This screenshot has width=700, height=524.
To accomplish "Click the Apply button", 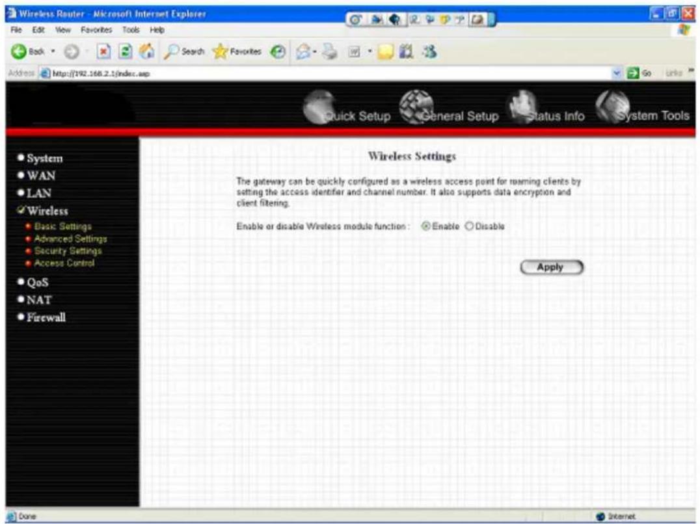I will click(552, 267).
